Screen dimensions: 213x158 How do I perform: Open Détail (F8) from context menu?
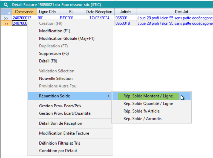[x=48, y=61]
